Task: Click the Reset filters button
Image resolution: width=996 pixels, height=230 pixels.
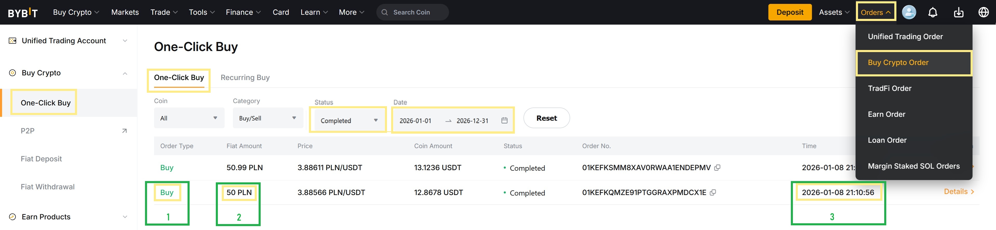Action: tap(546, 118)
